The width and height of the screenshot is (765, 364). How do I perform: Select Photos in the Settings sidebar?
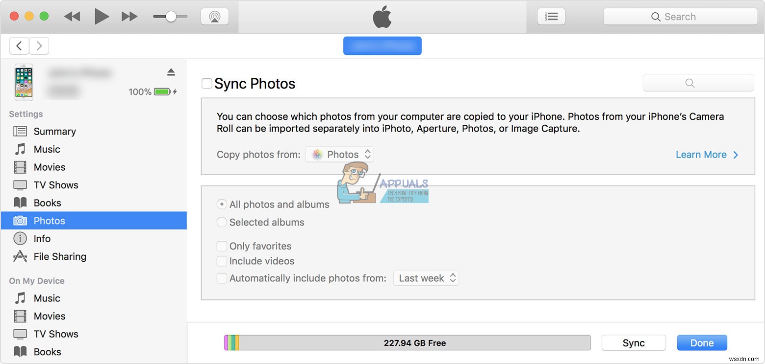pos(49,220)
